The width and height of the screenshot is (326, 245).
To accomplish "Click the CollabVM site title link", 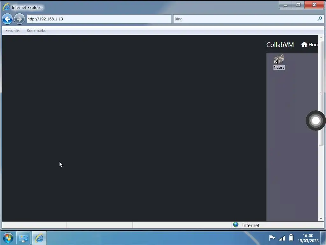I will coord(280,45).
